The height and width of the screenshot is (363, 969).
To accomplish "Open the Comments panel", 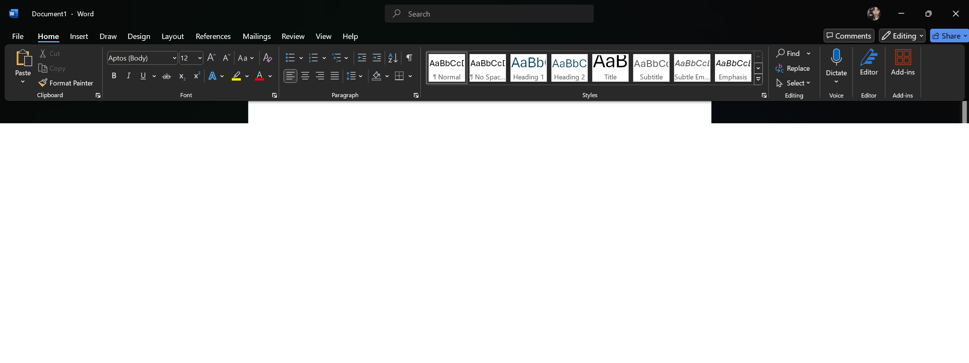I will click(x=848, y=36).
